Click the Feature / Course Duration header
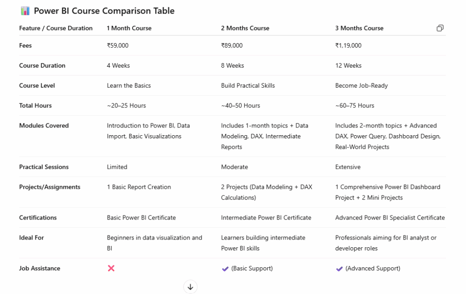The height and width of the screenshot is (294, 466). coord(56,28)
